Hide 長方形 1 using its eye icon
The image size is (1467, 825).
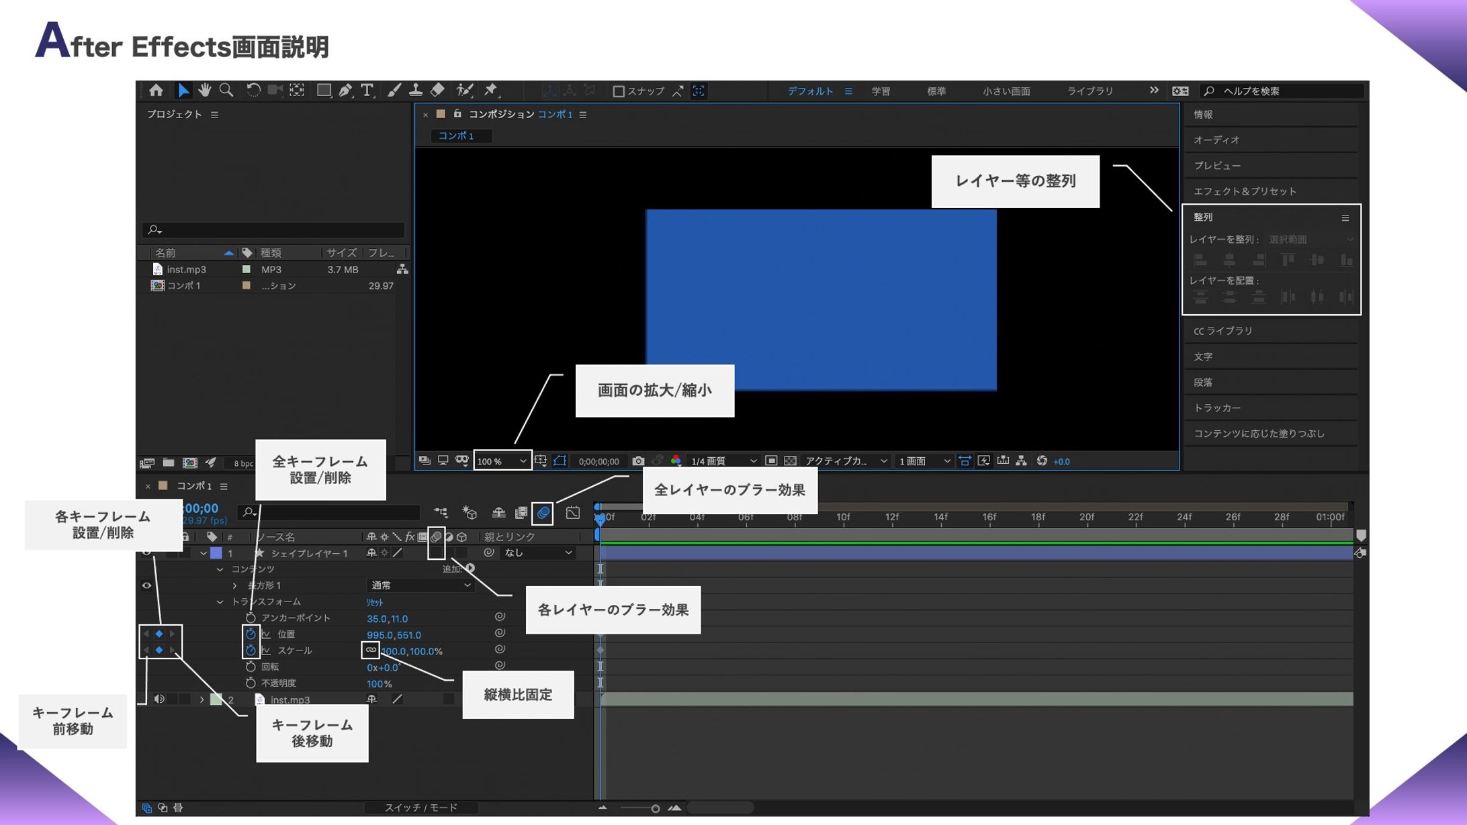click(x=146, y=585)
